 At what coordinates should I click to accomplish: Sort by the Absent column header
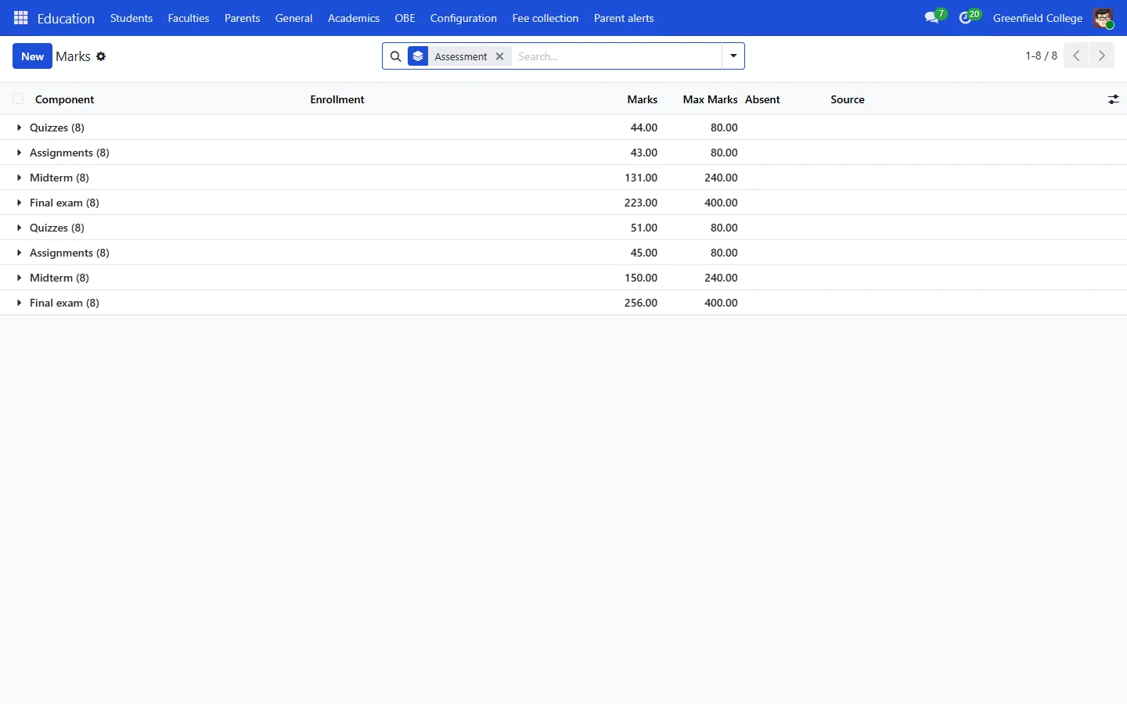pos(762,99)
